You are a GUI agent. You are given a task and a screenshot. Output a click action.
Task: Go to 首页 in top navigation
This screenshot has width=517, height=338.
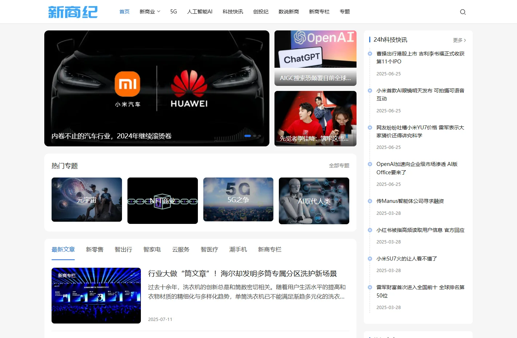(125, 12)
